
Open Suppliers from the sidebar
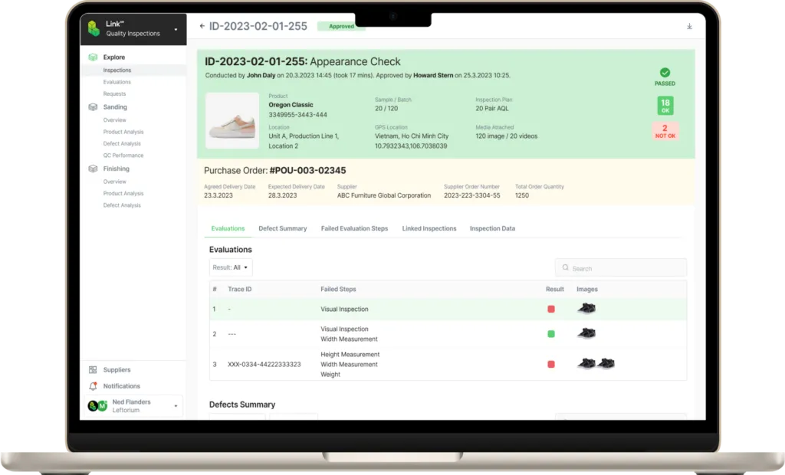117,370
